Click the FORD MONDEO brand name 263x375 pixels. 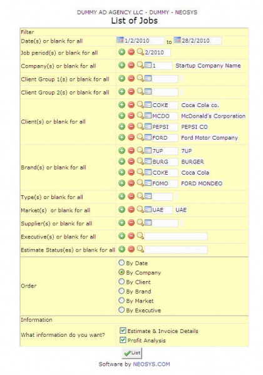tap(202, 183)
